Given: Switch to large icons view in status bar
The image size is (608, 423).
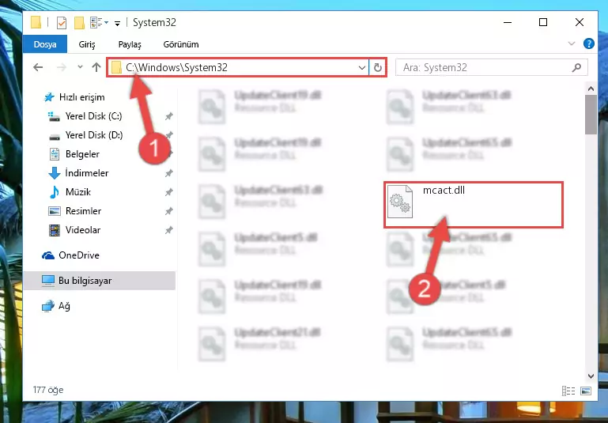Looking at the screenshot, I should tap(586, 391).
